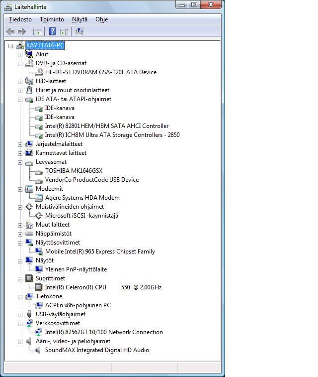Select ACPI:n x86-pohjainen PC
This screenshot has width=318, height=377.
coord(78,305)
